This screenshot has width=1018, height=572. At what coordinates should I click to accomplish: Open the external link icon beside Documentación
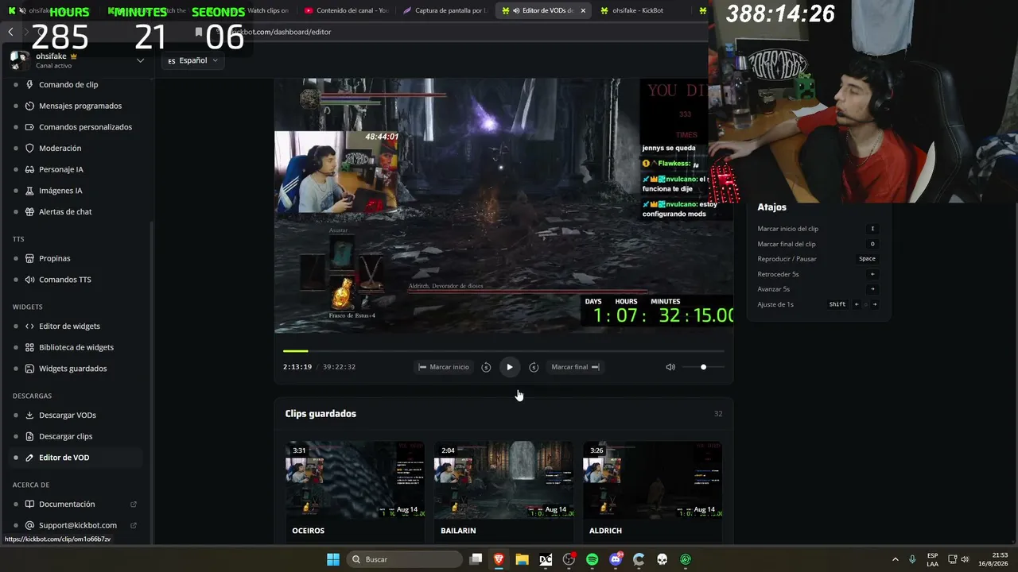pyautogui.click(x=134, y=504)
